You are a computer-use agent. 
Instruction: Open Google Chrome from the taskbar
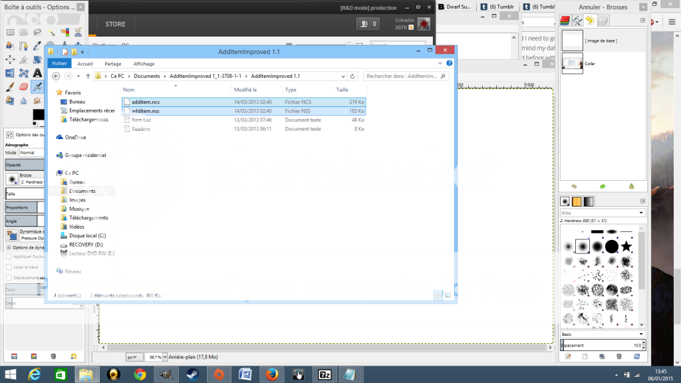(x=139, y=374)
